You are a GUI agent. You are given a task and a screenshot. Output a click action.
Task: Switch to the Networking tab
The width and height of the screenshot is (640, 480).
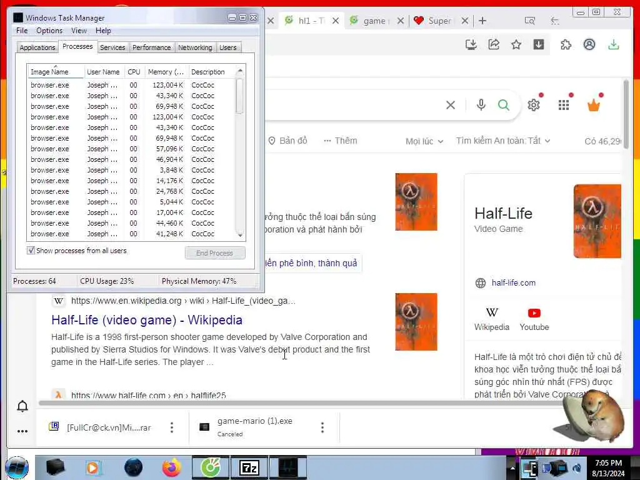[195, 47]
